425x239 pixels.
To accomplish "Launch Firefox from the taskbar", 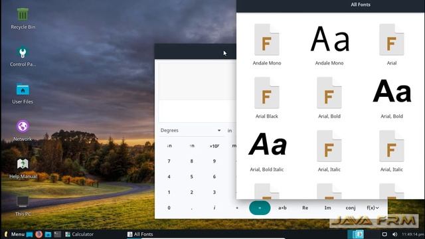I will pos(39,234).
